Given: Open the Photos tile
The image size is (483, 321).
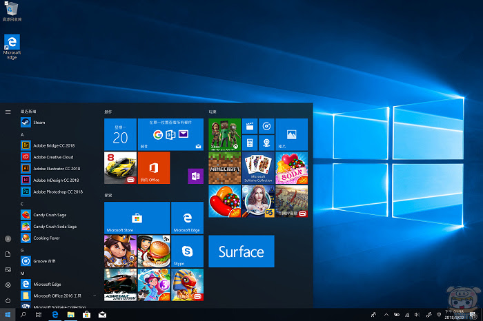Looking at the screenshot, I should (x=291, y=134).
